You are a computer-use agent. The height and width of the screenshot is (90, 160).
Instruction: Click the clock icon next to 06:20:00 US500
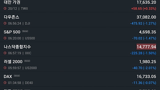pyautogui.click(x=5, y=38)
